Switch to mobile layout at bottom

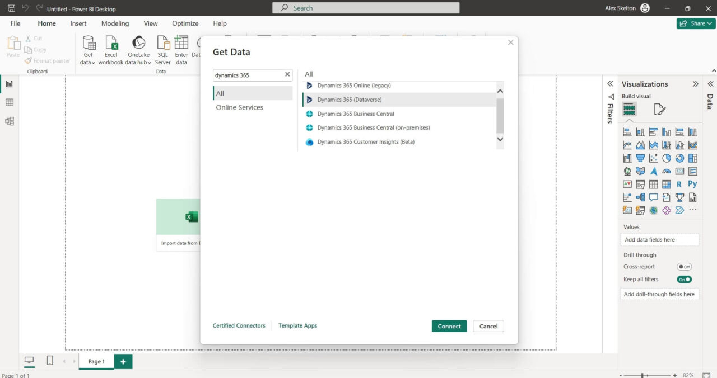click(50, 361)
